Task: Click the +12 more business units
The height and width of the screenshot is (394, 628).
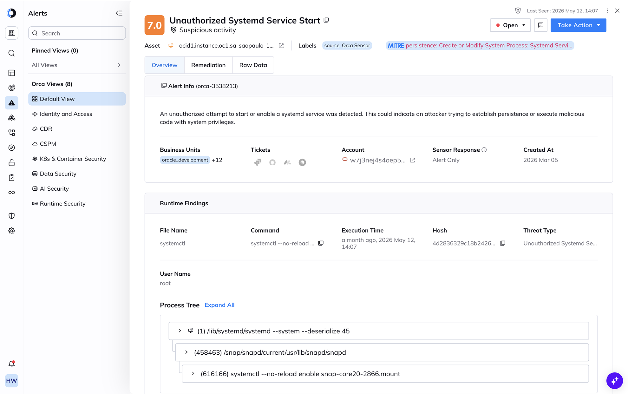Action: pos(217,160)
